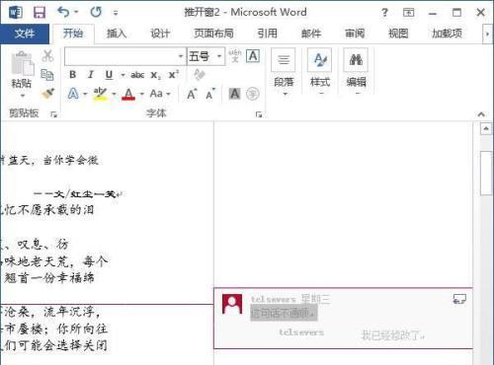Click the Word application icon
Viewport: 494px width, 365px height.
(x=16, y=13)
